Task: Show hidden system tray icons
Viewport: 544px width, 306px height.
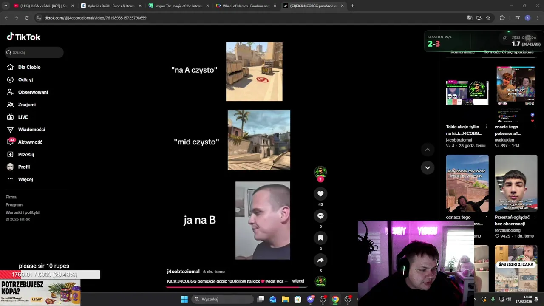Action: (475, 299)
